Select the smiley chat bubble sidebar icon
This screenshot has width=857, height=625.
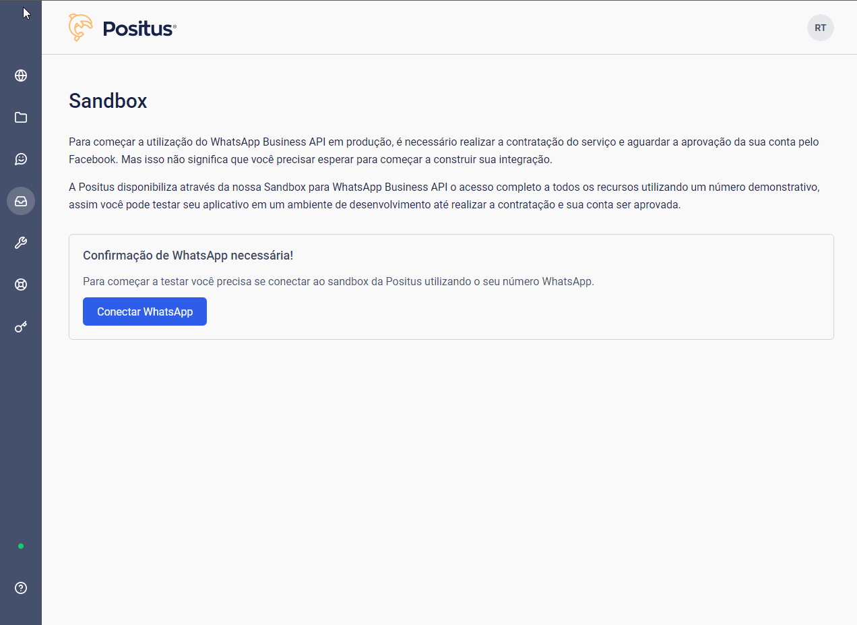(21, 159)
